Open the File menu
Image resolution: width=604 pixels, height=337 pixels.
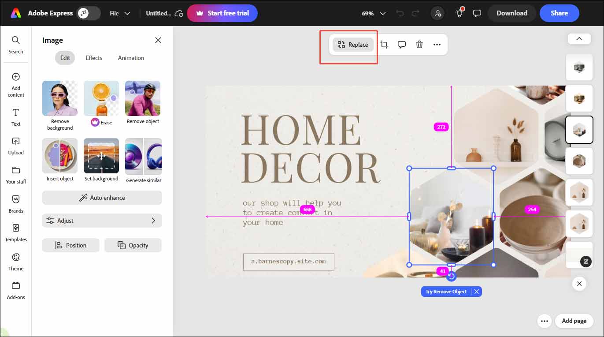(x=119, y=13)
